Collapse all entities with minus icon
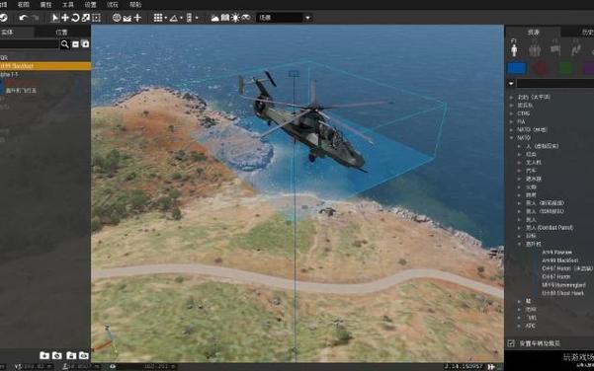Screen dimensions: 594x371 75,44
